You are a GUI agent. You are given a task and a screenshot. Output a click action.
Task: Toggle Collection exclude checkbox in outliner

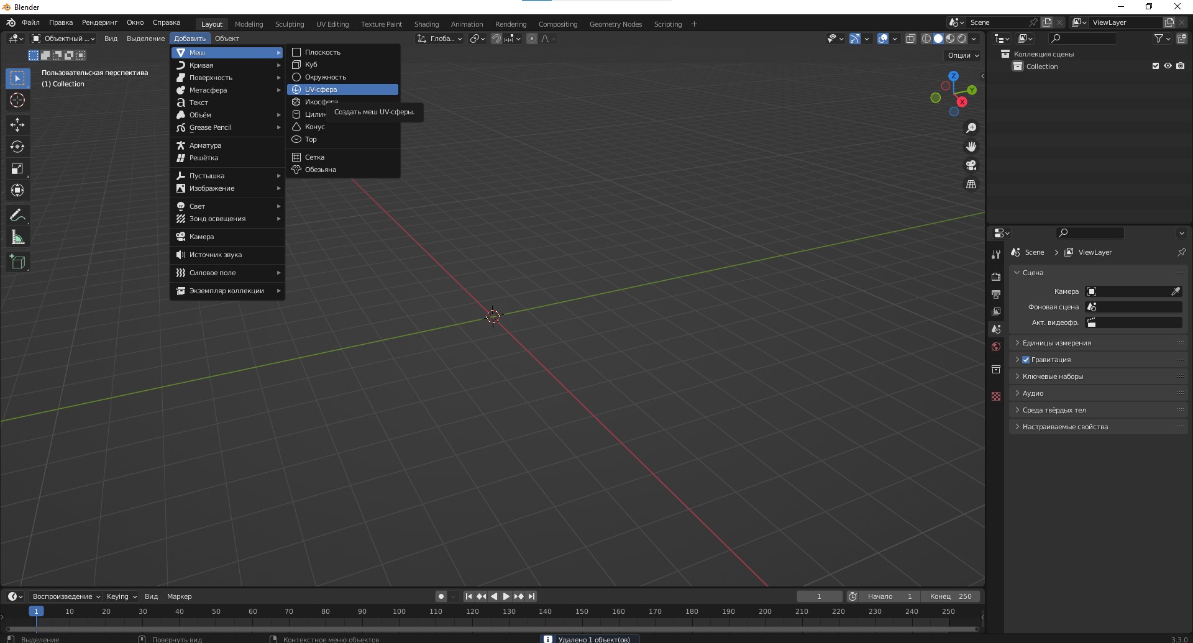coord(1156,66)
